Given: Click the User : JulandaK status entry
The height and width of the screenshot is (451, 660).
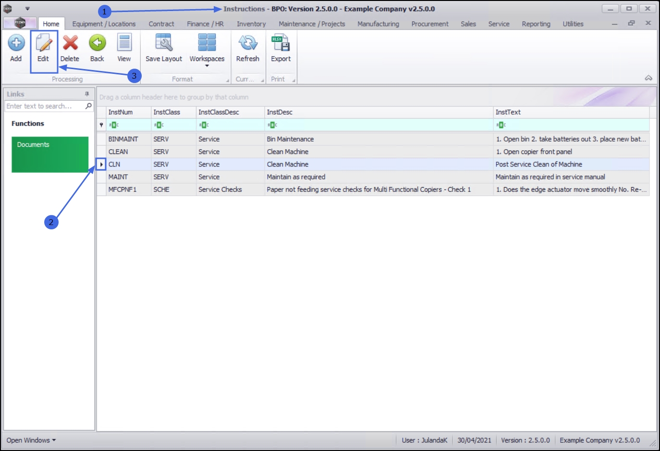Looking at the screenshot, I should [x=425, y=440].
